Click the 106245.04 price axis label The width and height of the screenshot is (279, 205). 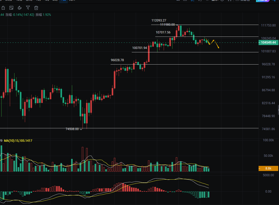[x=268, y=38]
